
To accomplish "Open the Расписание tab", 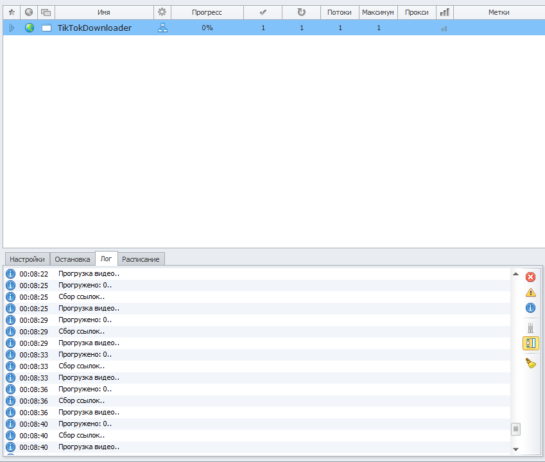I will (141, 259).
